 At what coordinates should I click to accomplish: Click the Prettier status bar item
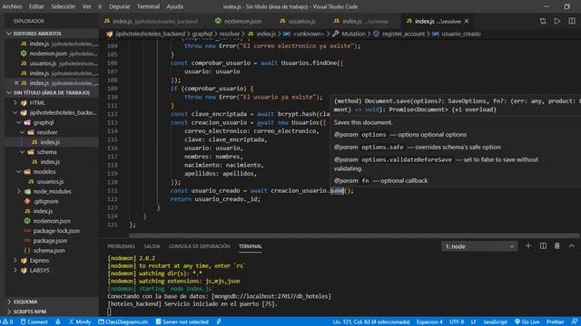[555, 322]
